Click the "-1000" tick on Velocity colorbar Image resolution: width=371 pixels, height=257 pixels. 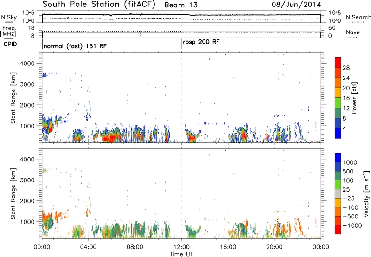point(352,225)
